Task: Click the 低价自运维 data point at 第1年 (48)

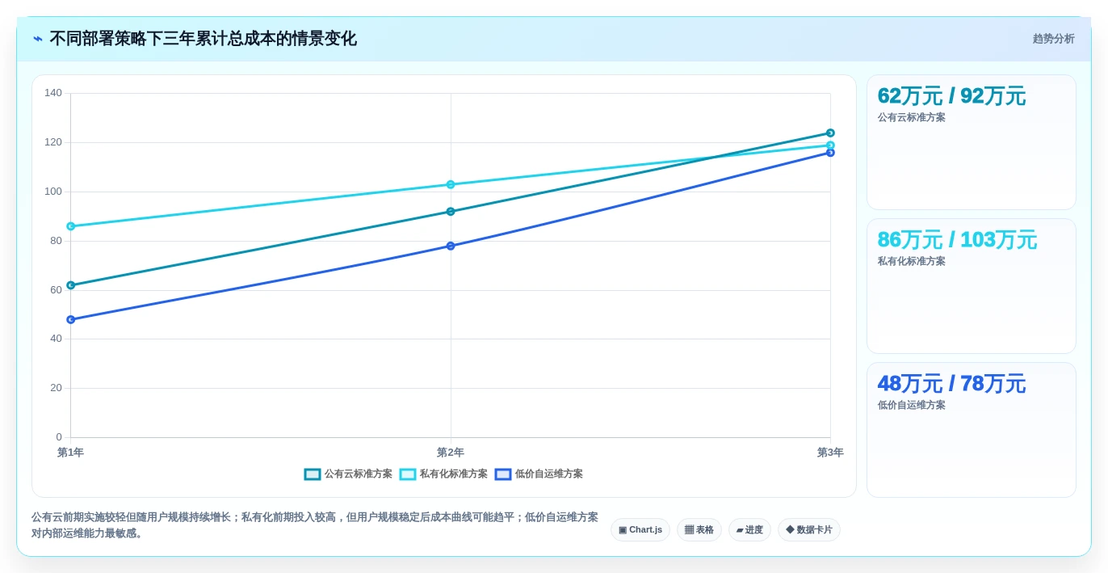Action: coord(71,320)
